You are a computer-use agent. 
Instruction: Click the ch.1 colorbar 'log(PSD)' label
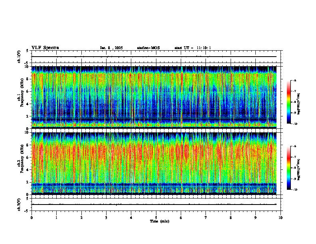coord(299,104)
